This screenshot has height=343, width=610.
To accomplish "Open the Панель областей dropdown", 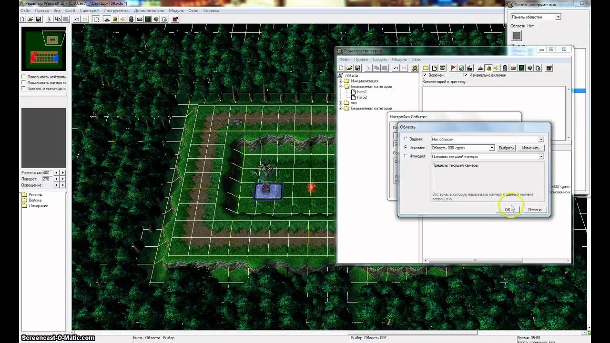I will pos(536,17).
